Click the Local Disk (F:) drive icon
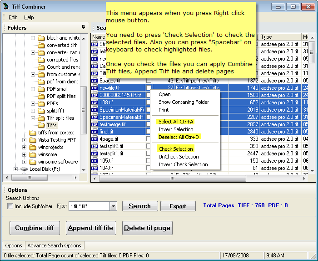The width and height of the screenshot is (318, 261). [24, 169]
